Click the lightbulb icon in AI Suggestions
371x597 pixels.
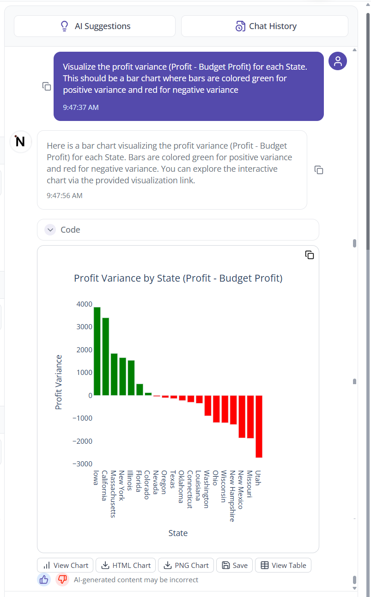point(65,26)
